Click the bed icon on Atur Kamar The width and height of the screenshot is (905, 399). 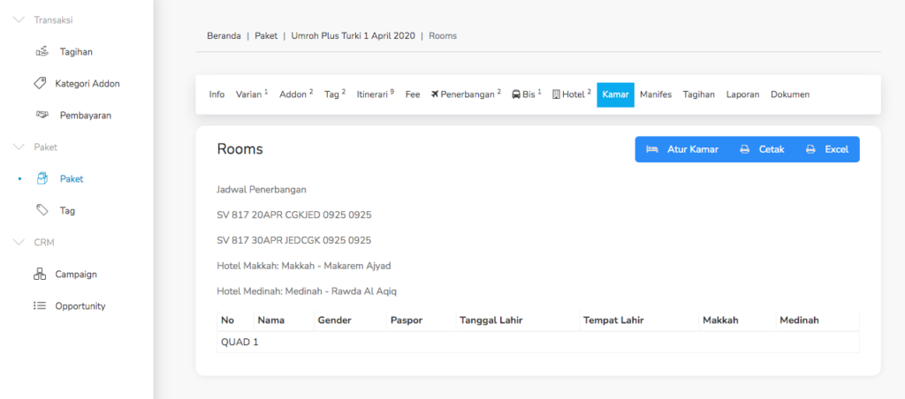pyautogui.click(x=652, y=149)
